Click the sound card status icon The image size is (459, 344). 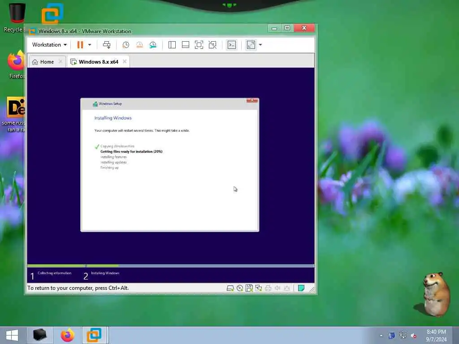click(277, 288)
